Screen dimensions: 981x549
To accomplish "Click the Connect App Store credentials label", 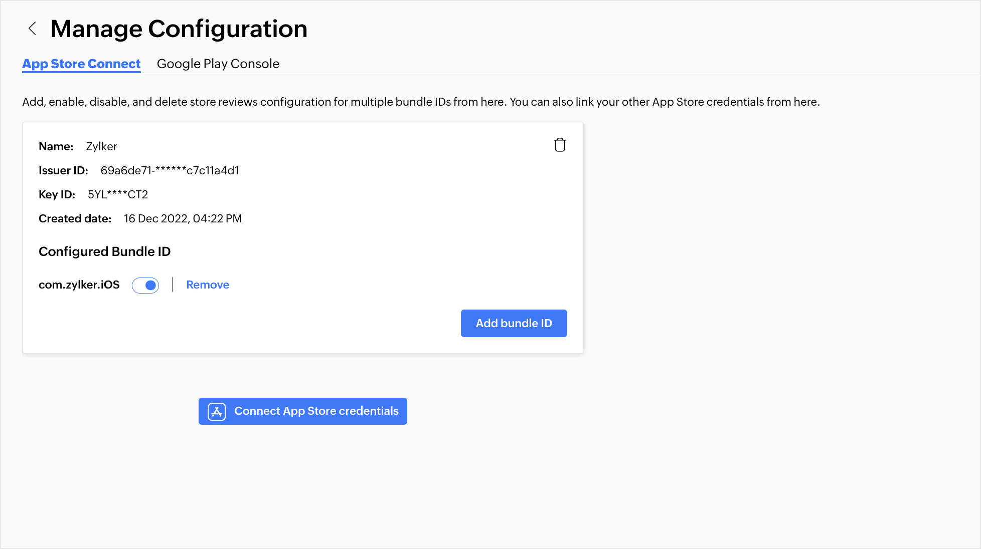I will coord(316,411).
